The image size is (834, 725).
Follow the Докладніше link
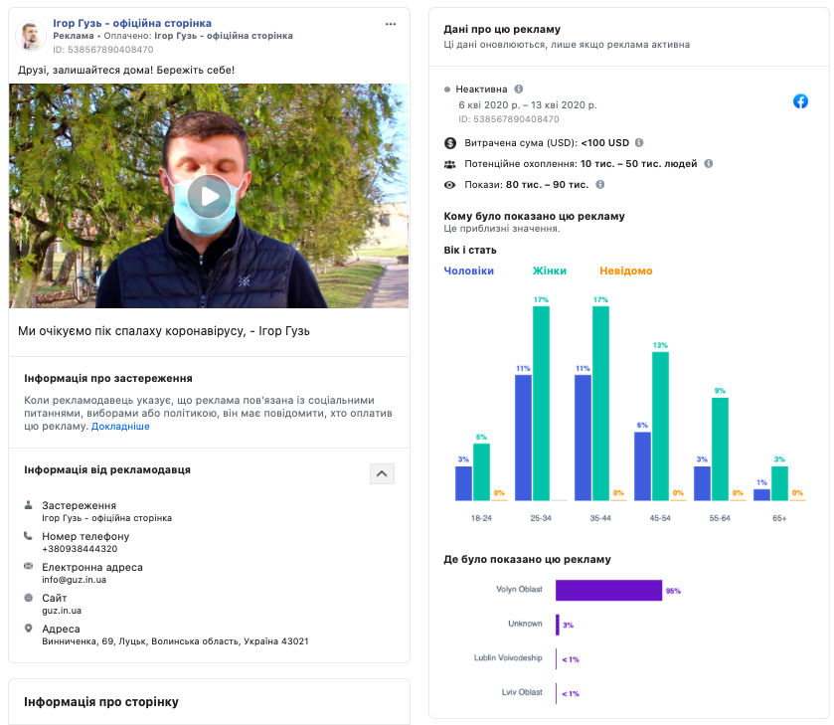[x=120, y=427]
